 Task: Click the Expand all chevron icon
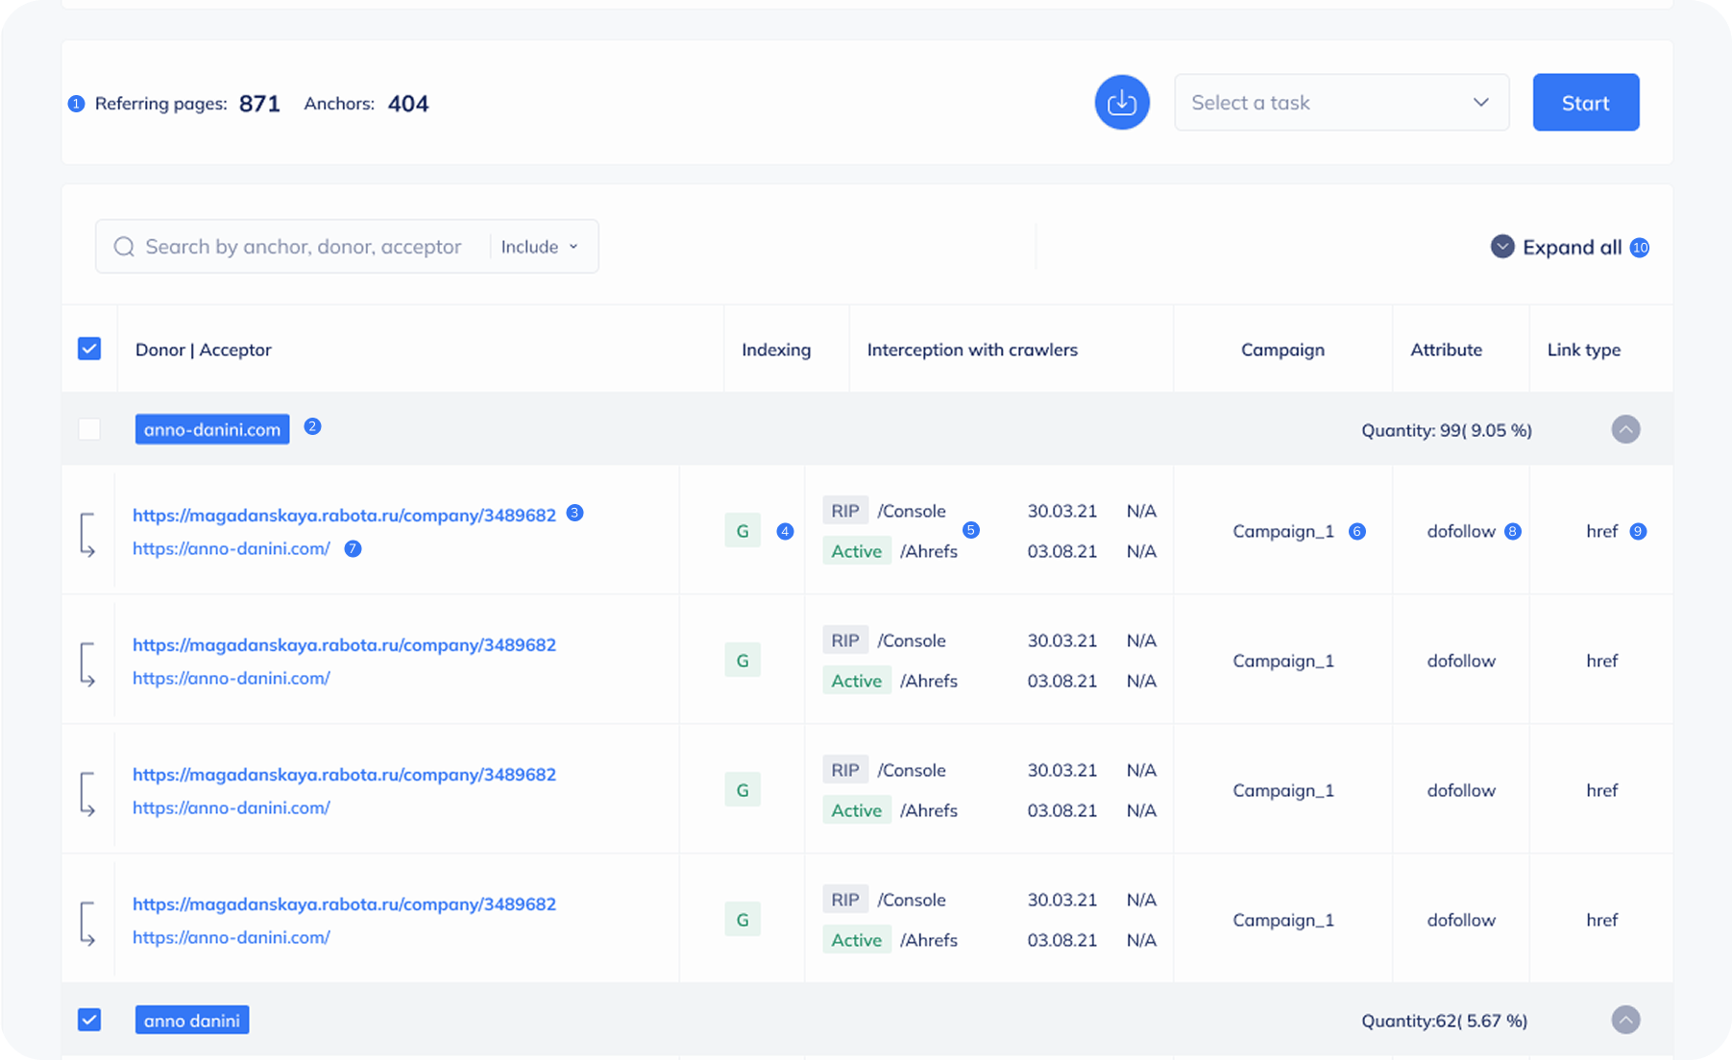coord(1502,247)
